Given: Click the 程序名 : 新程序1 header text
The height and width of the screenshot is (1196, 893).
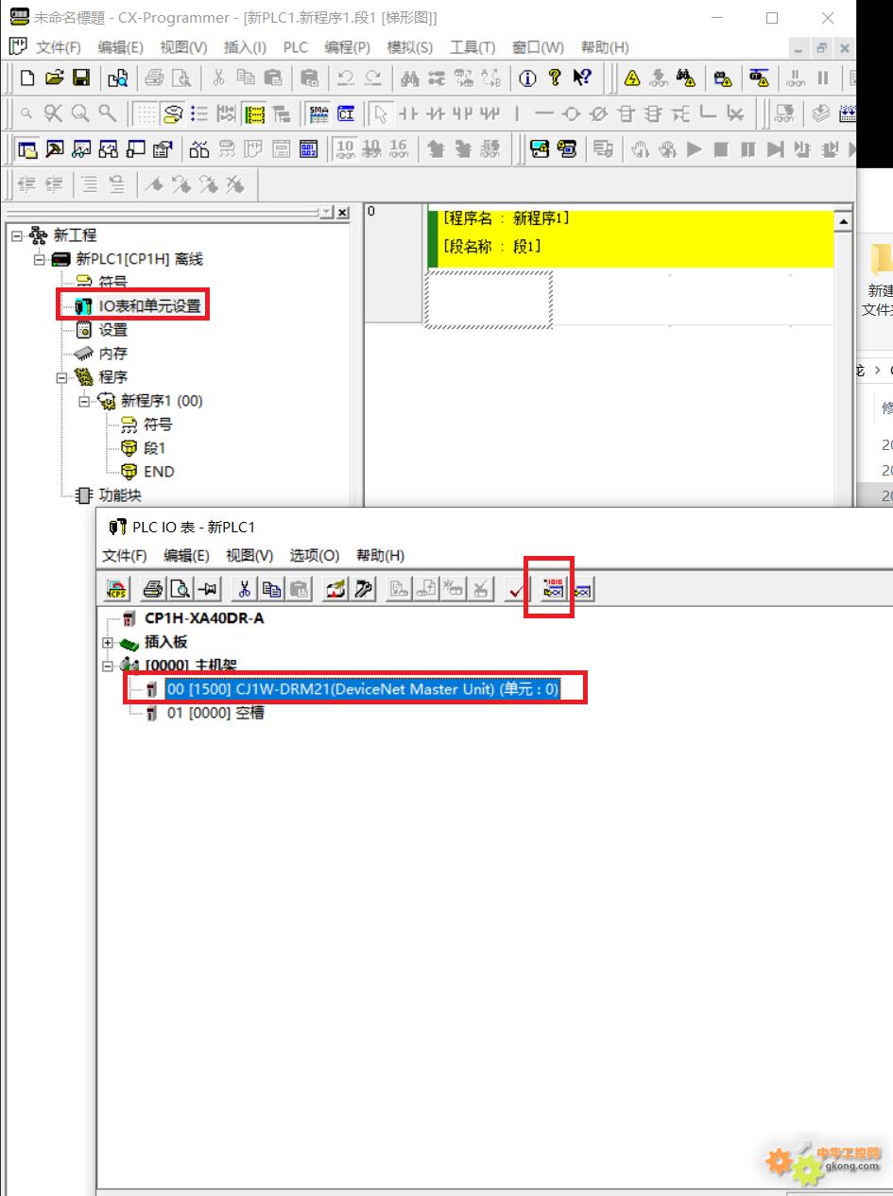Looking at the screenshot, I should [507, 218].
